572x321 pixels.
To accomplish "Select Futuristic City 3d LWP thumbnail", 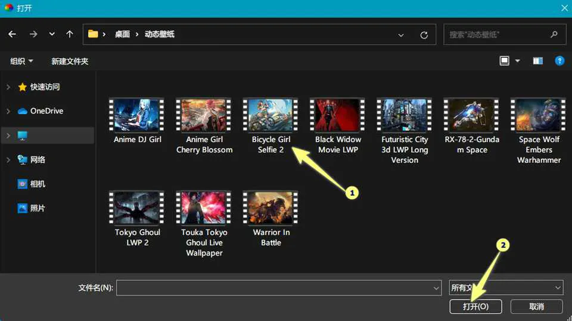I will coord(404,115).
